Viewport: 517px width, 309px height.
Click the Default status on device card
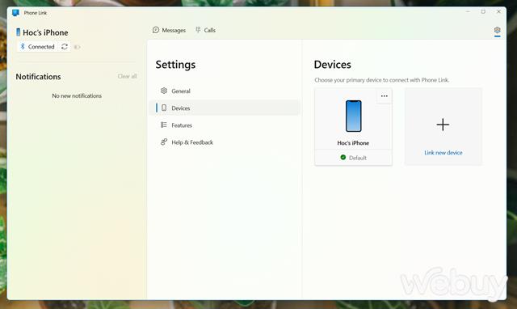tap(354, 158)
